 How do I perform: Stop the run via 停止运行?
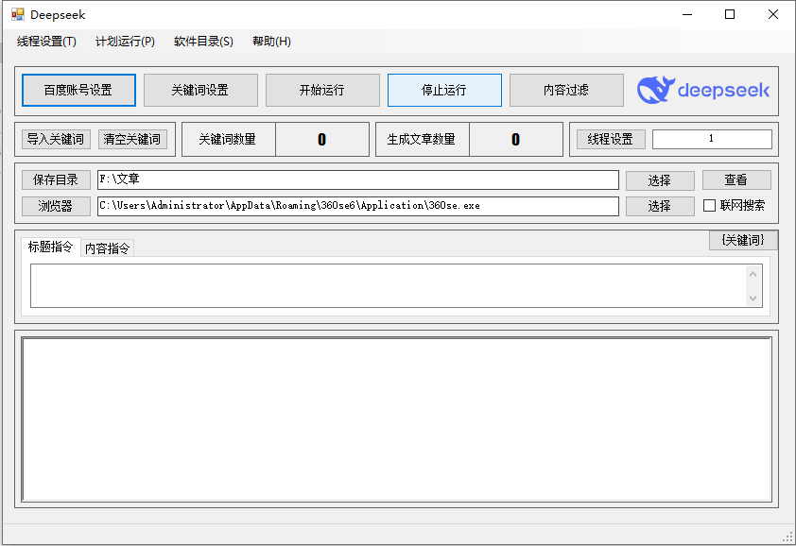point(444,91)
